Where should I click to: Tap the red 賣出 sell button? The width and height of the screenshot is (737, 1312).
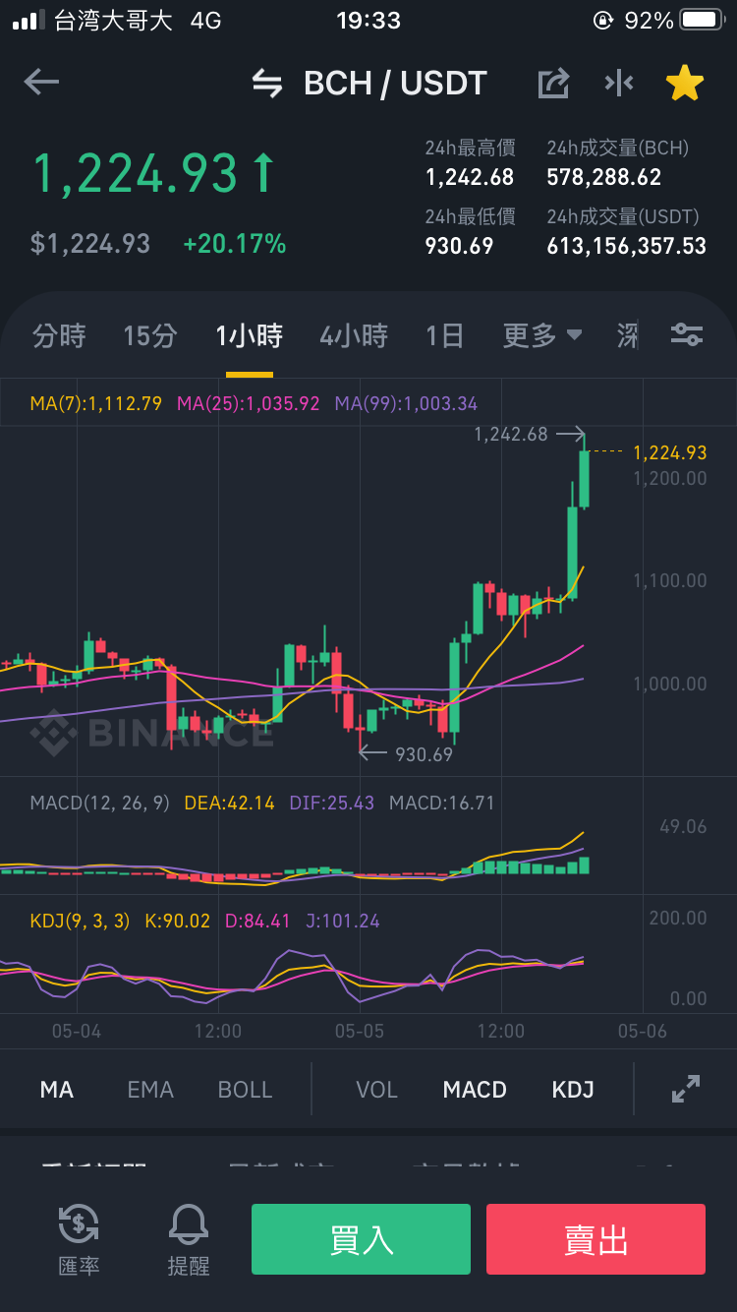click(595, 1239)
